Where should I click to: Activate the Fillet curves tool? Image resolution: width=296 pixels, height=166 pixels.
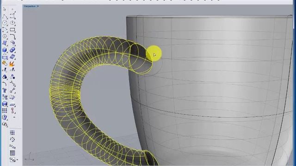(12, 36)
